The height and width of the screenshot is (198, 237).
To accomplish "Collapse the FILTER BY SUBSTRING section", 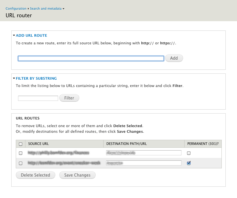I will (14, 78).
